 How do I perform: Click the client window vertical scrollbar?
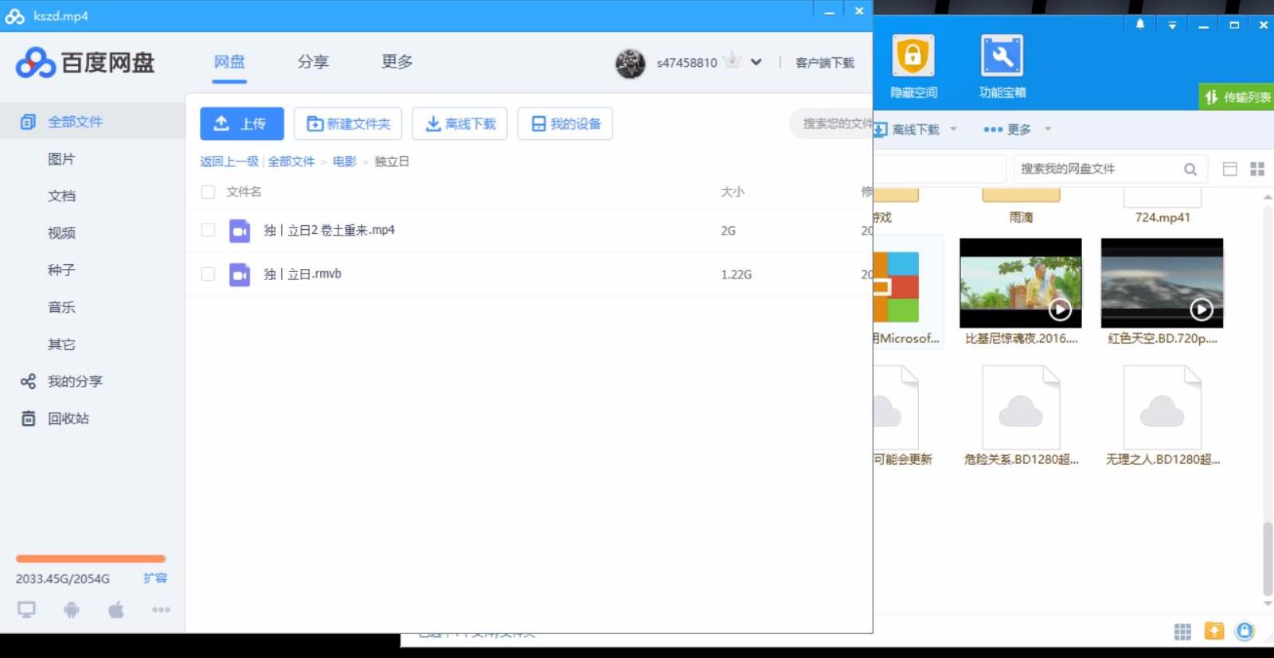pos(1268,559)
